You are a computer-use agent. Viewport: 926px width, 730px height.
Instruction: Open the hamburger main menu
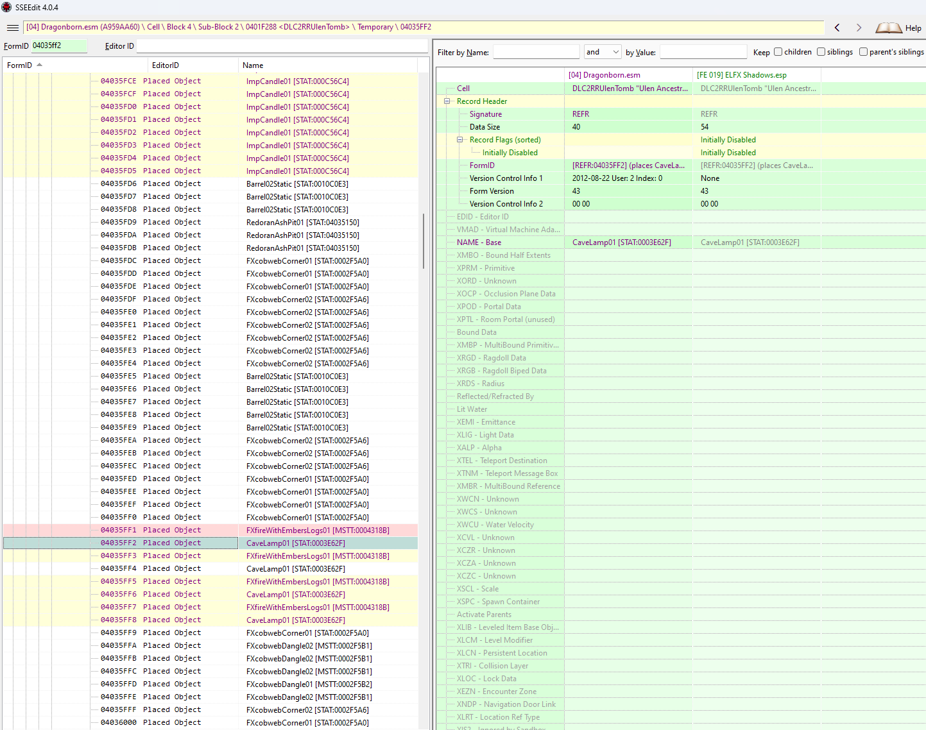point(12,28)
